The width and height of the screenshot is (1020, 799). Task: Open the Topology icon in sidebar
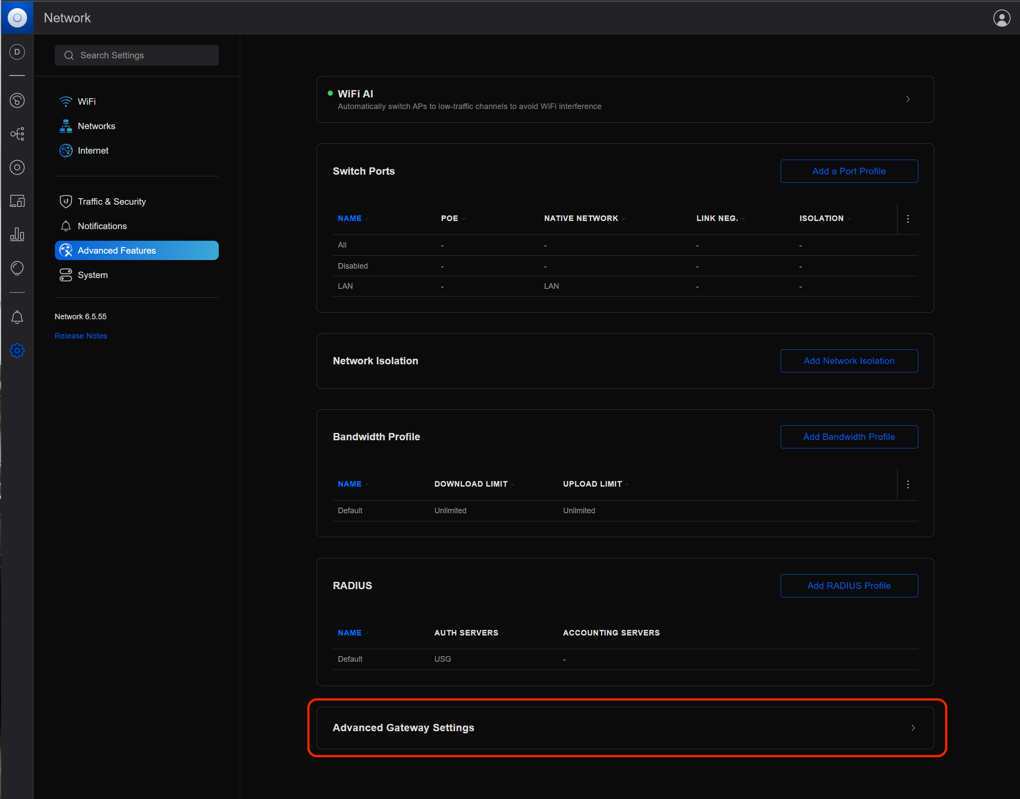[17, 134]
